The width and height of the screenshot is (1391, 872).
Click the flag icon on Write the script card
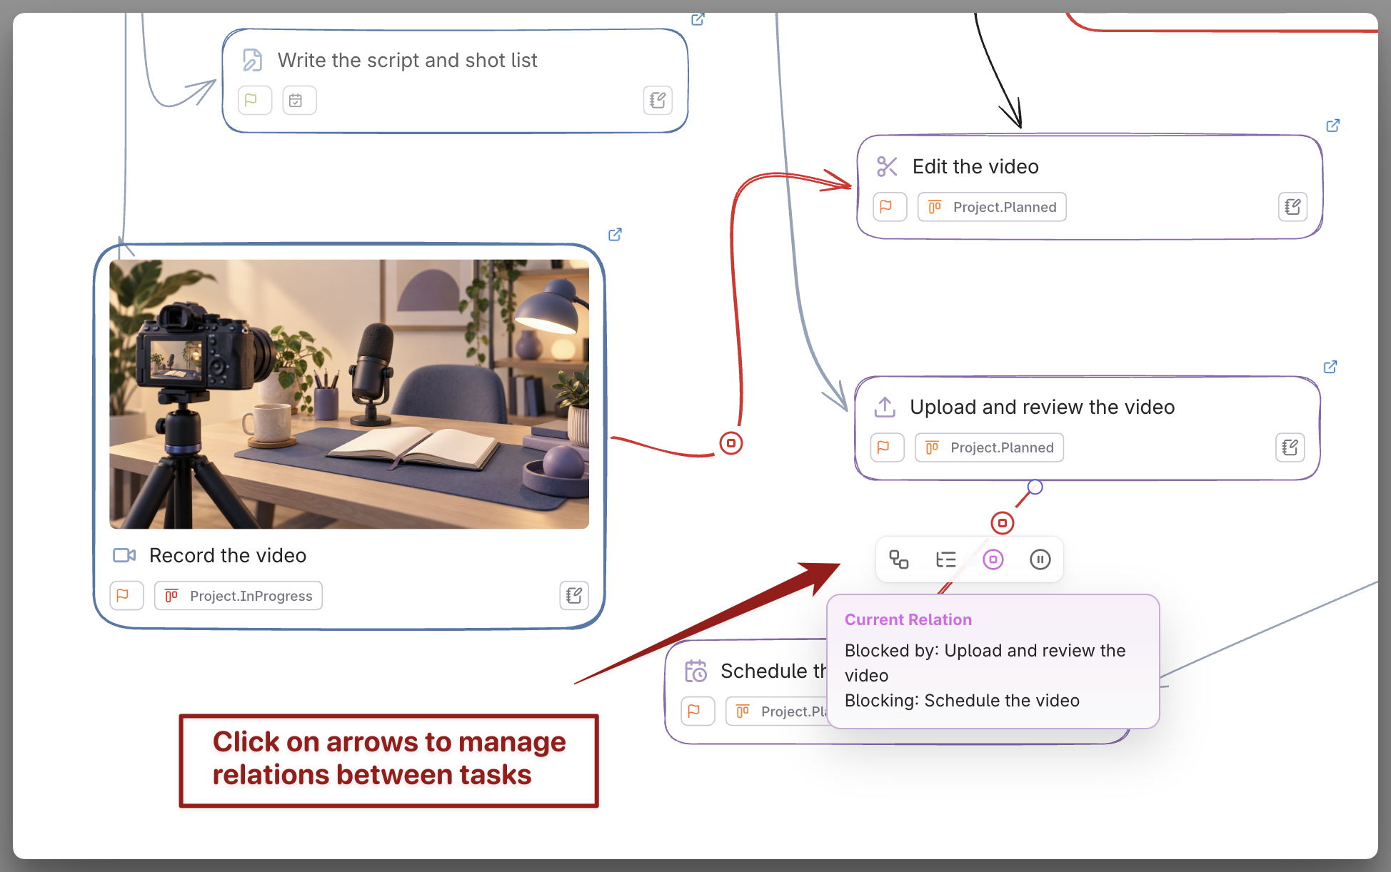click(x=256, y=101)
